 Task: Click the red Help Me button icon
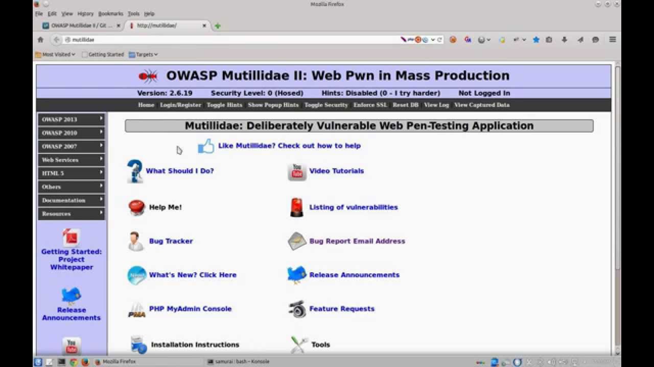(136, 207)
